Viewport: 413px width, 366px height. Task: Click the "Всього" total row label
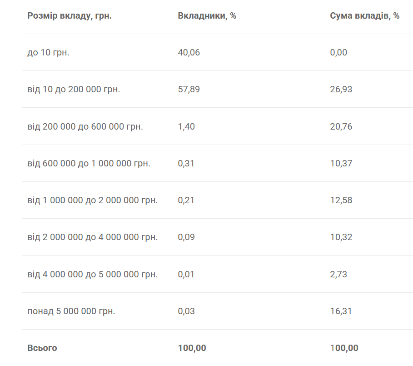[42, 348]
